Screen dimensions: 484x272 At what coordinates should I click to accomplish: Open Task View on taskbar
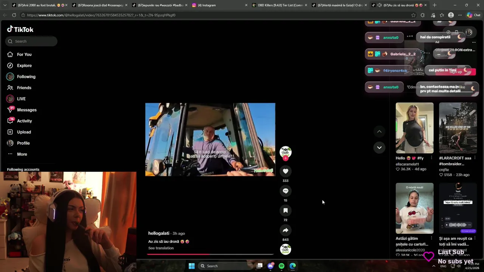[260, 266]
